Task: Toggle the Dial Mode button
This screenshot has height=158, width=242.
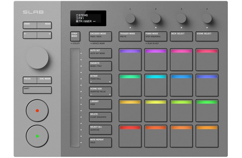Action: [44, 80]
